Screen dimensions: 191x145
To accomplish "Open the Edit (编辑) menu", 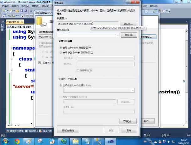I will click(15, 6).
